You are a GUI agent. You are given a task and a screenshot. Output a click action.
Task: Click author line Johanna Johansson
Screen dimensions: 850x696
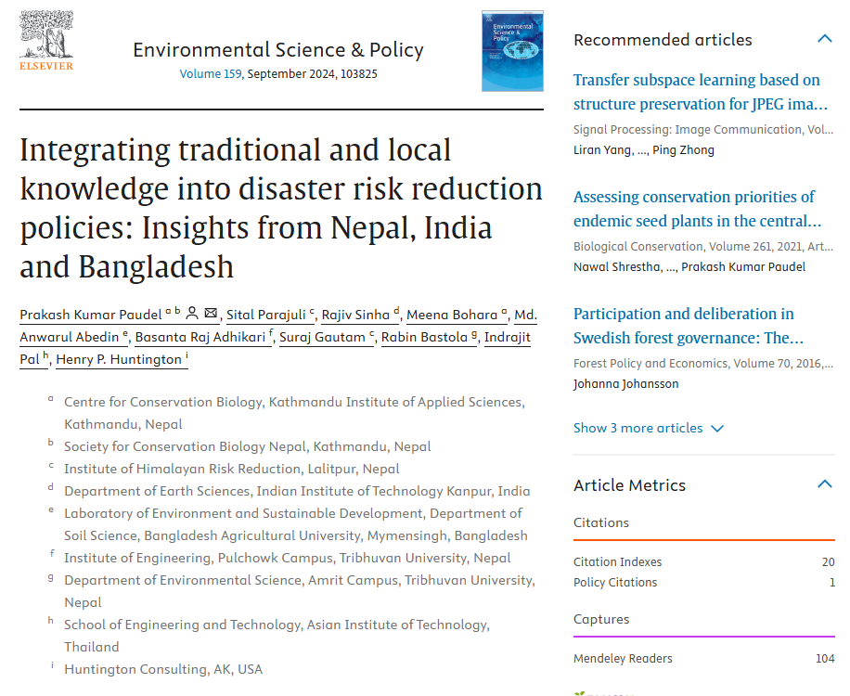pos(625,384)
